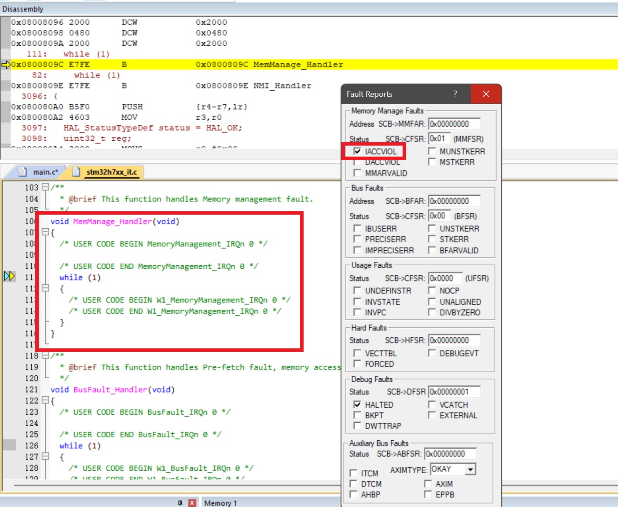
Task: Click the red close icon beside Memory 1
Action: 192,503
